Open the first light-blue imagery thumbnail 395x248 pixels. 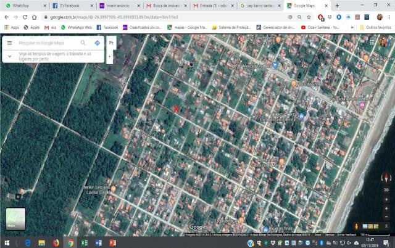[365, 226]
